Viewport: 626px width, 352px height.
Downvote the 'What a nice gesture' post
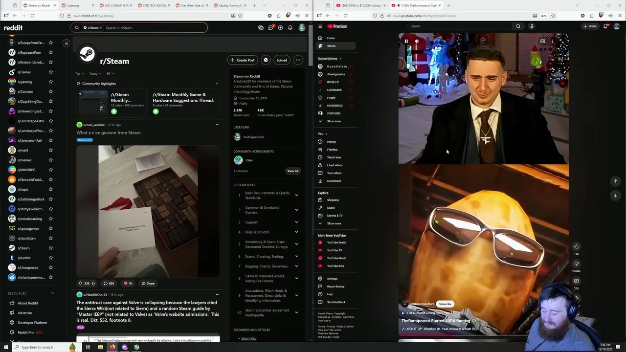tap(93, 284)
